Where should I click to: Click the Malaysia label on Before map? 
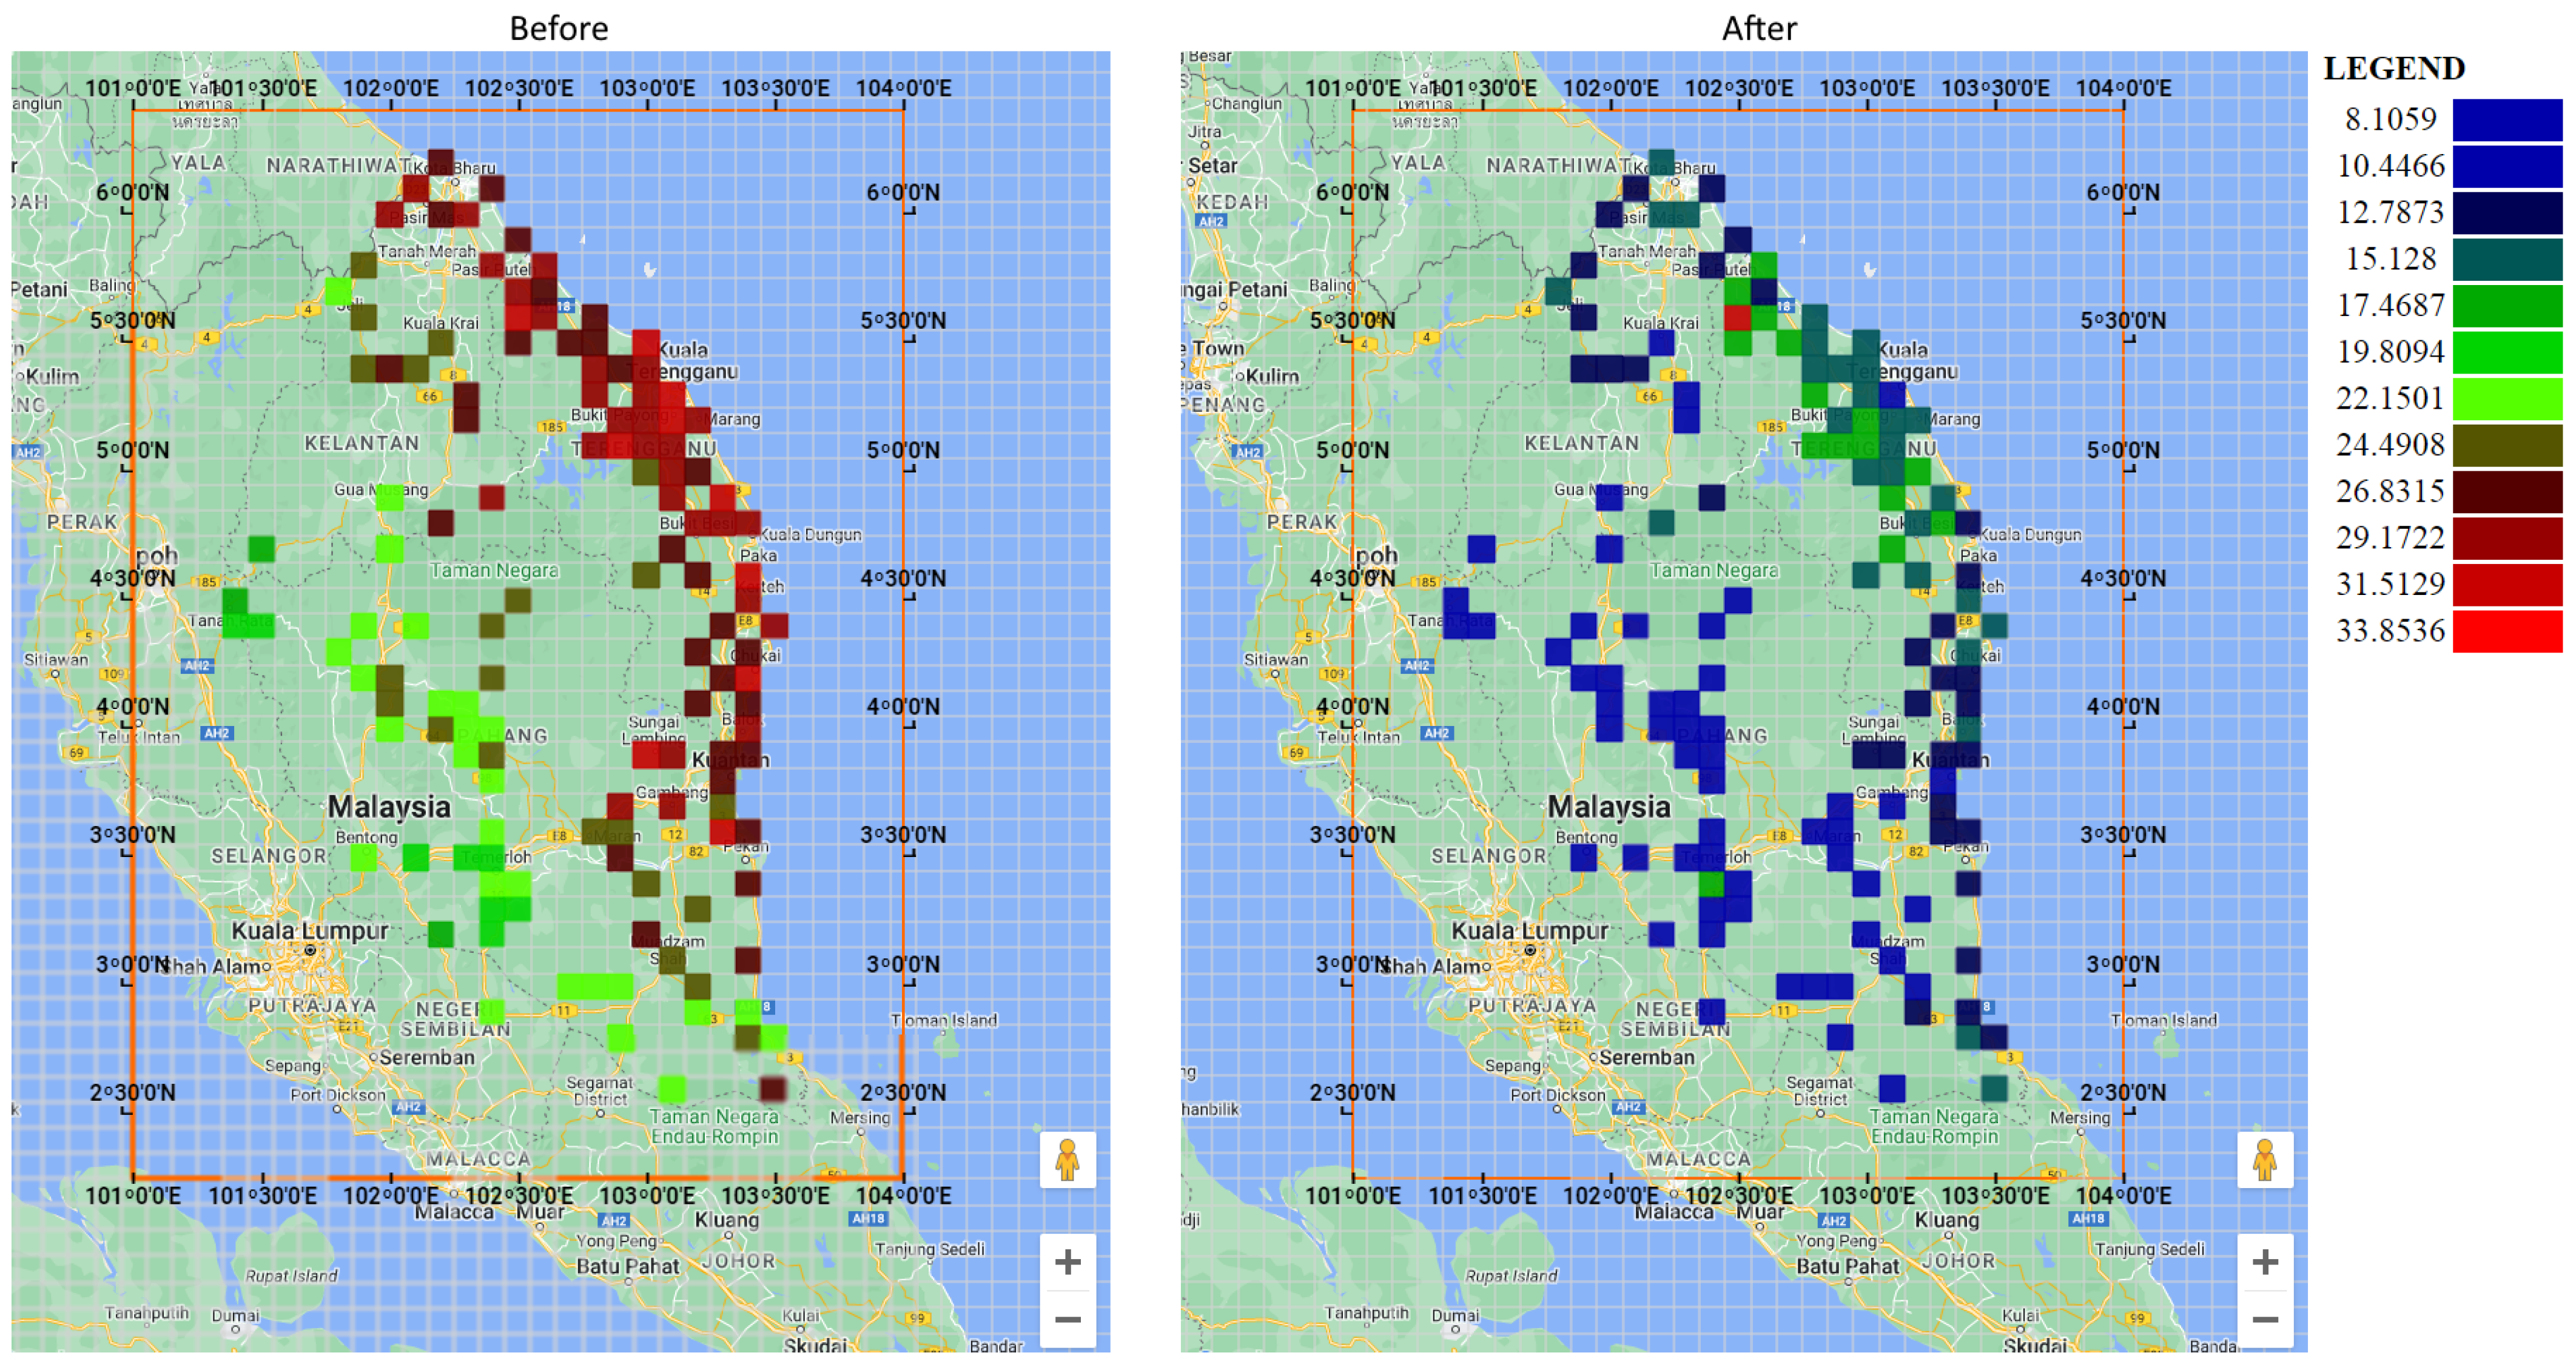(389, 807)
